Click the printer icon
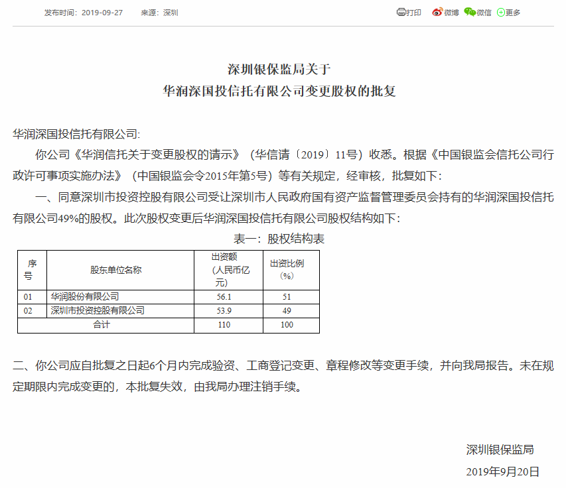The height and width of the screenshot is (488, 566). (401, 12)
